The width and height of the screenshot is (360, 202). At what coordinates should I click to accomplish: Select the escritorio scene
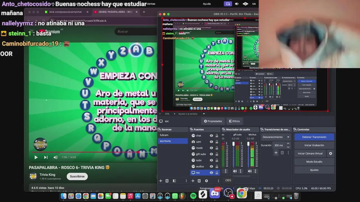(173, 141)
